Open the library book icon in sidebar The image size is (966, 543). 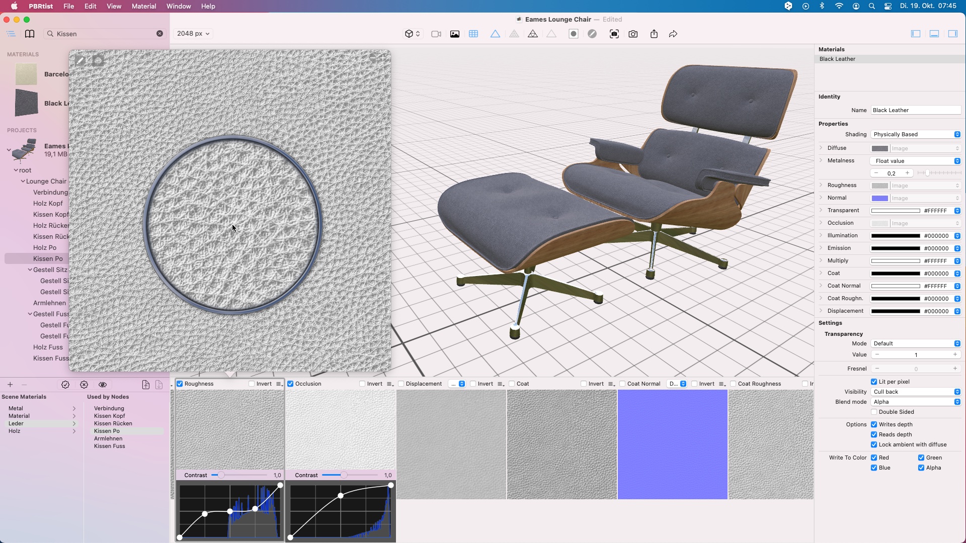coord(30,34)
